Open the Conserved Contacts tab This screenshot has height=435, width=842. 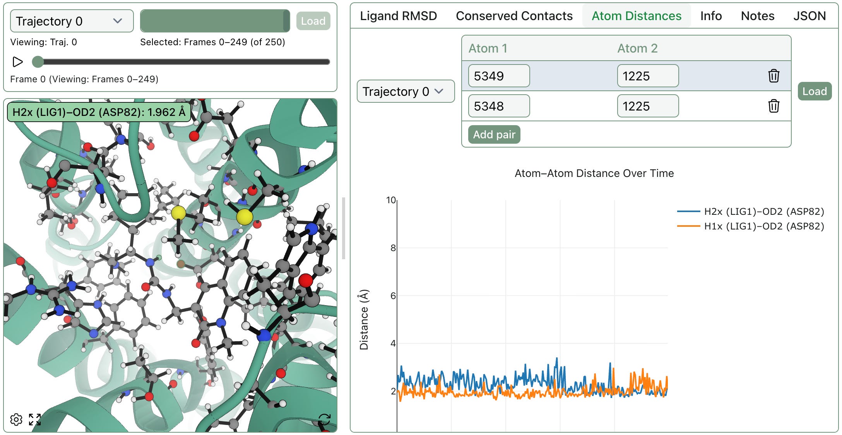pos(514,16)
